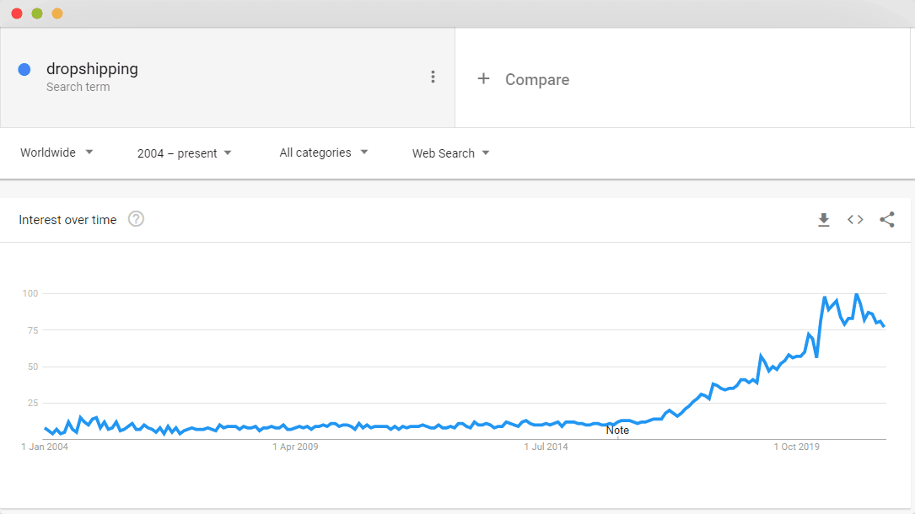Expand the All categories dropdown
Image resolution: width=915 pixels, height=514 pixels.
tap(324, 153)
